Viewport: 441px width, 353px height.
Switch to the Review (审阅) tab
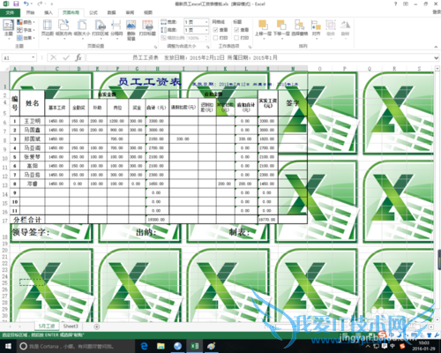[x=130, y=12]
